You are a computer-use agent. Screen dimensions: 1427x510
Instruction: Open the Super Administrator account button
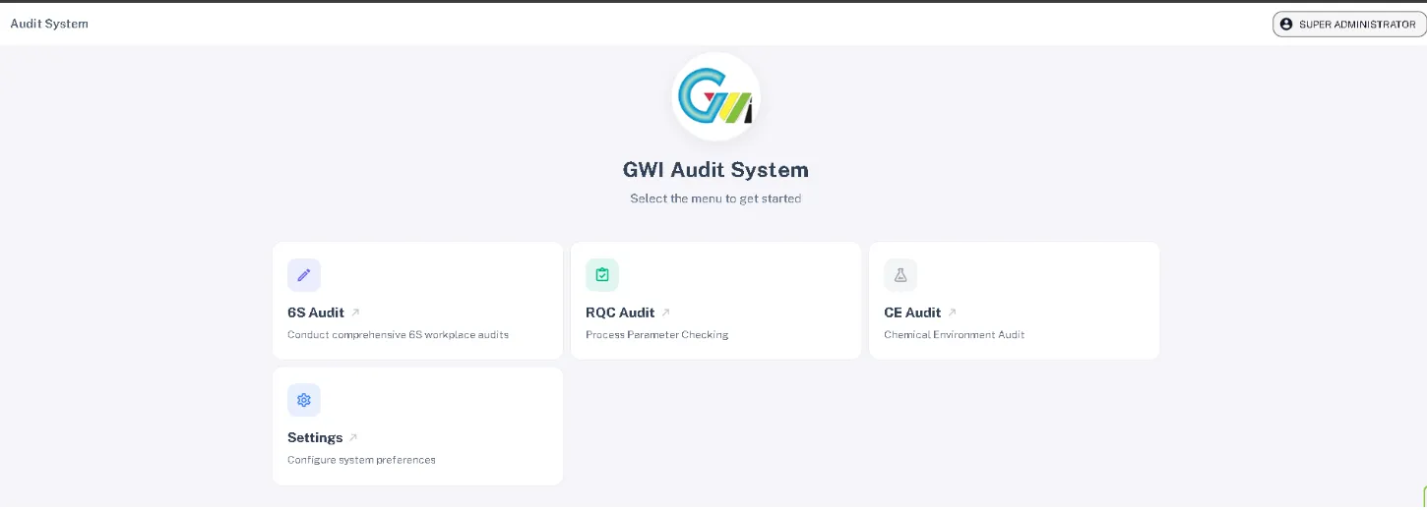point(1349,25)
